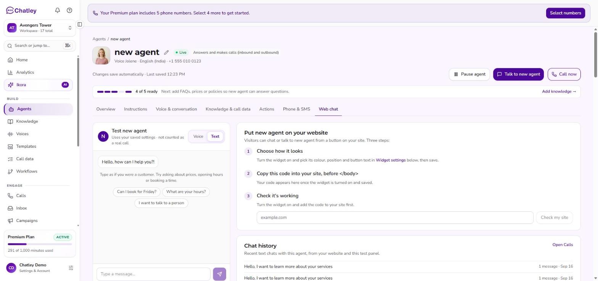Open Templates section

pyautogui.click(x=38, y=147)
